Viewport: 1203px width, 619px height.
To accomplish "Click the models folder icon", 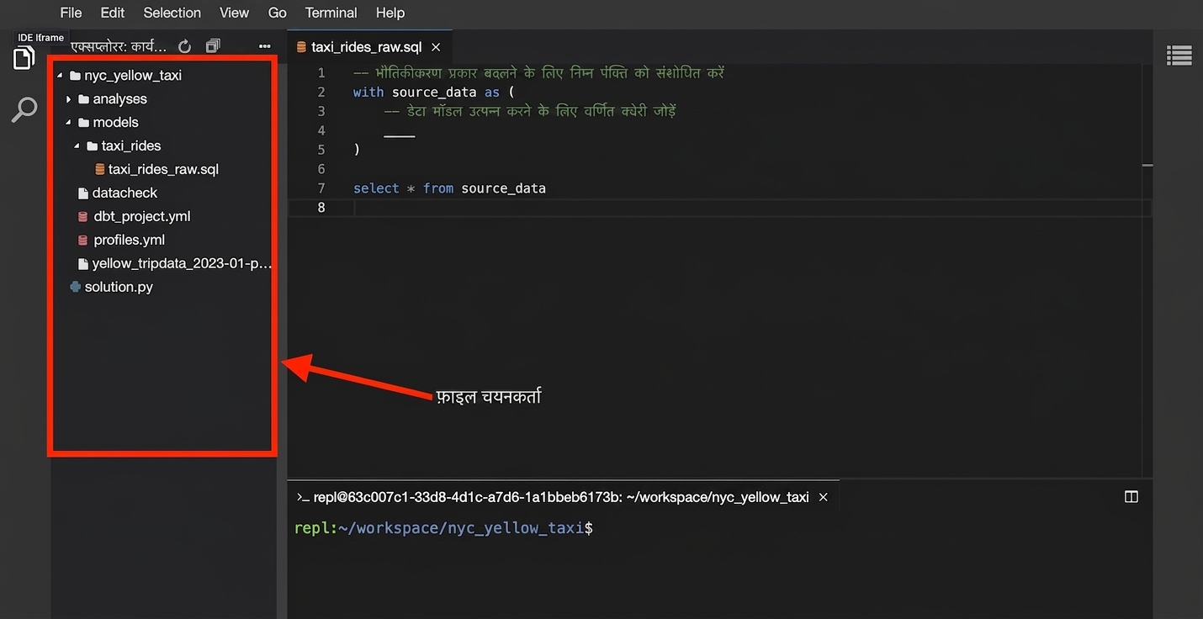I will (x=83, y=122).
